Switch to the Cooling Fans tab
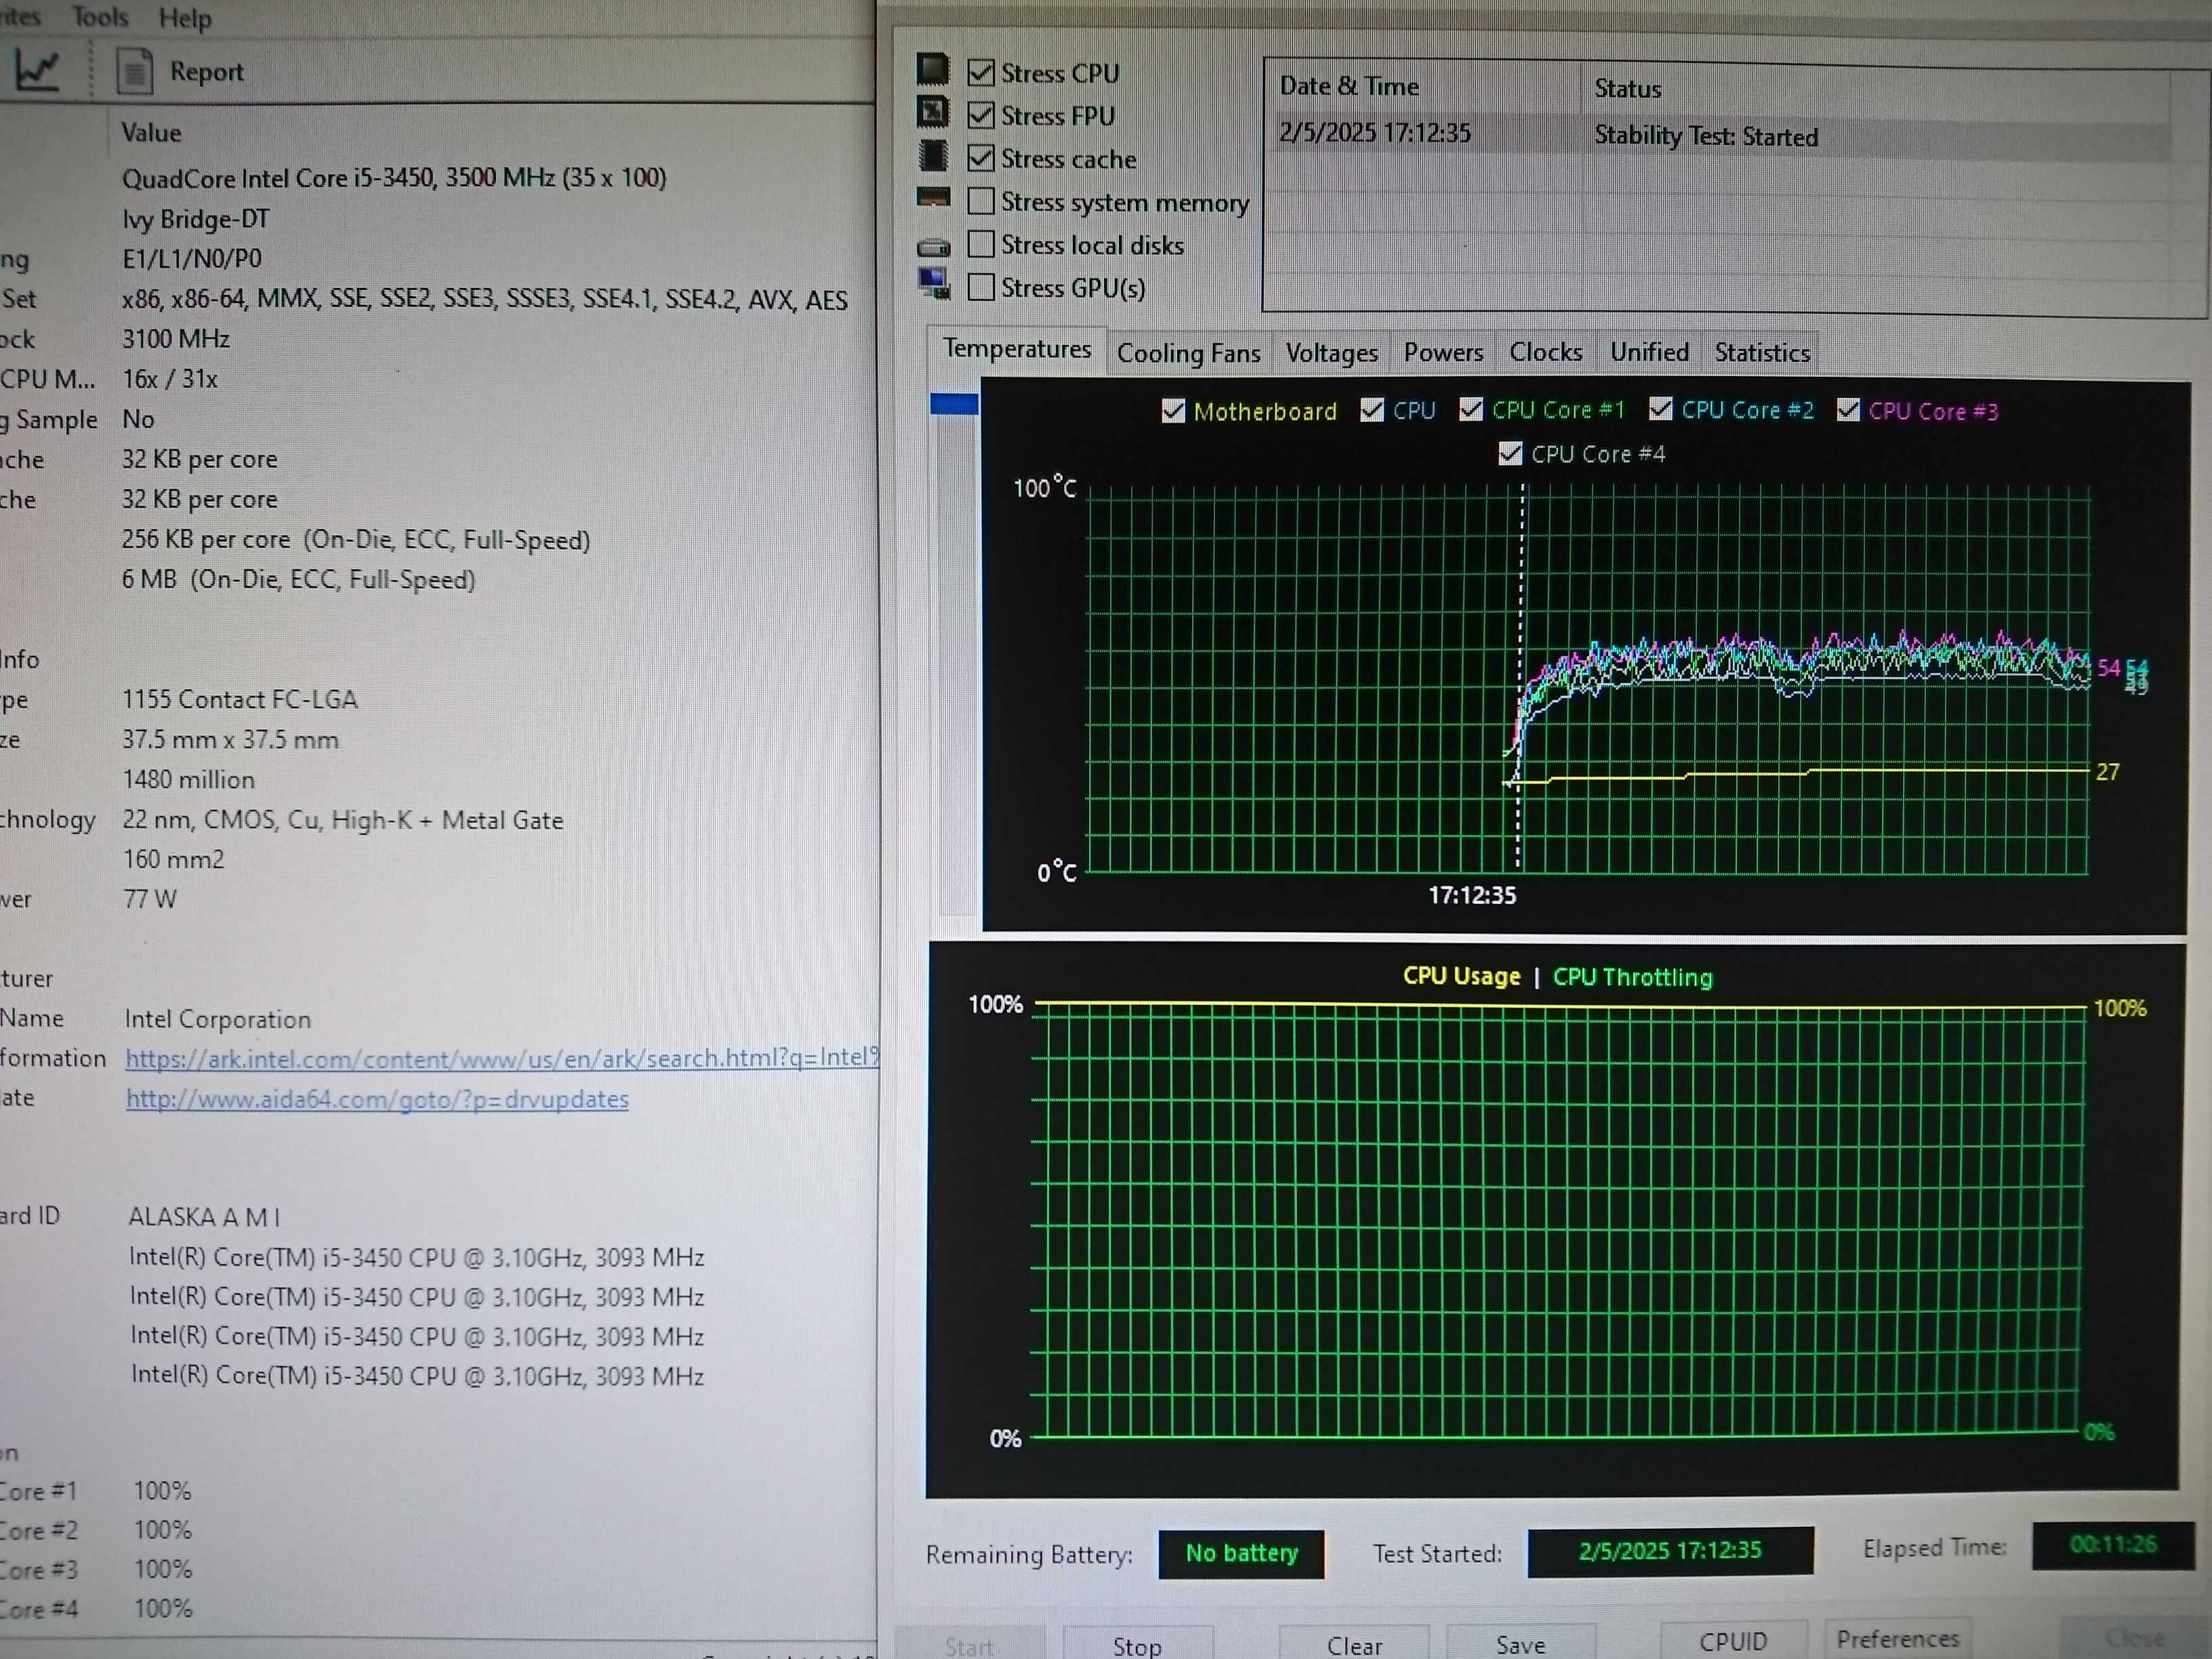 (x=1188, y=353)
